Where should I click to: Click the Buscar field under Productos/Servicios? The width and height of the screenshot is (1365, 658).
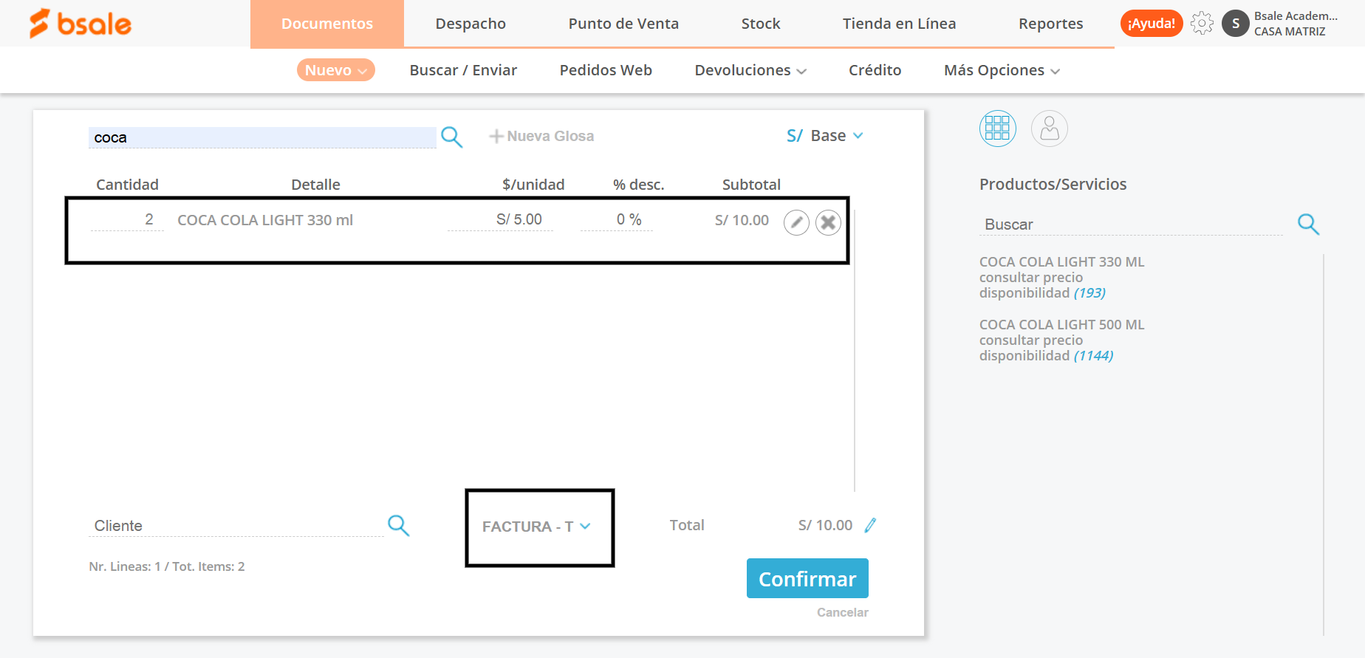[x=1131, y=225]
